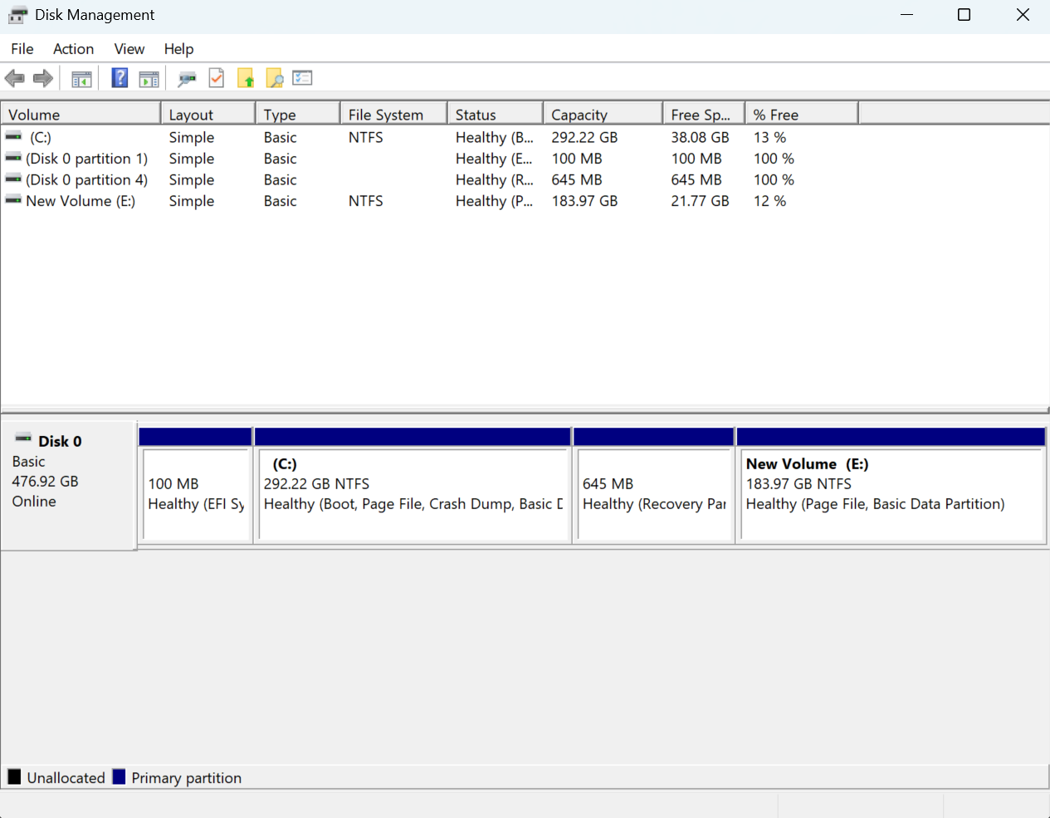Screen dimensions: 1050x818
Task: Toggle the Show/Hide Action Pane icon
Action: coord(149,79)
